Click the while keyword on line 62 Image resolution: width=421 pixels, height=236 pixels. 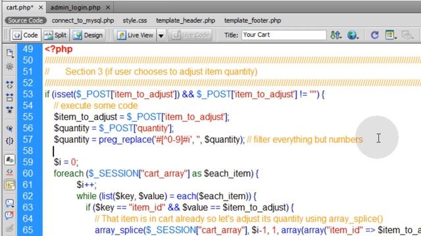(86, 196)
